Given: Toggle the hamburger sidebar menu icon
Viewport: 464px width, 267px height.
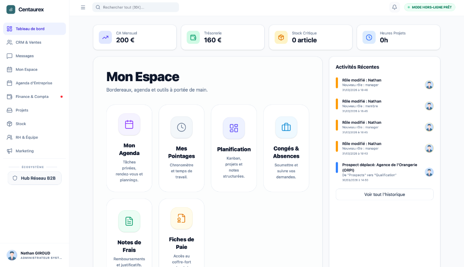Looking at the screenshot, I should (83, 7).
